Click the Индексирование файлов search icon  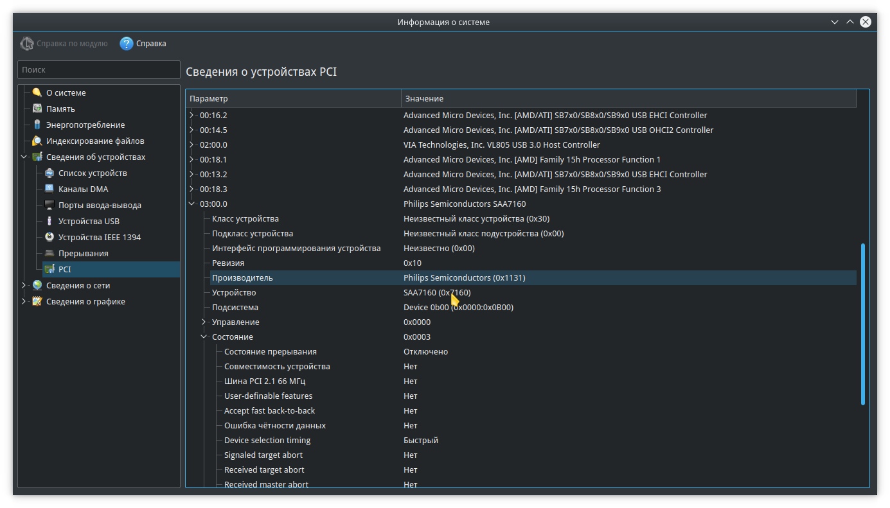pos(37,141)
